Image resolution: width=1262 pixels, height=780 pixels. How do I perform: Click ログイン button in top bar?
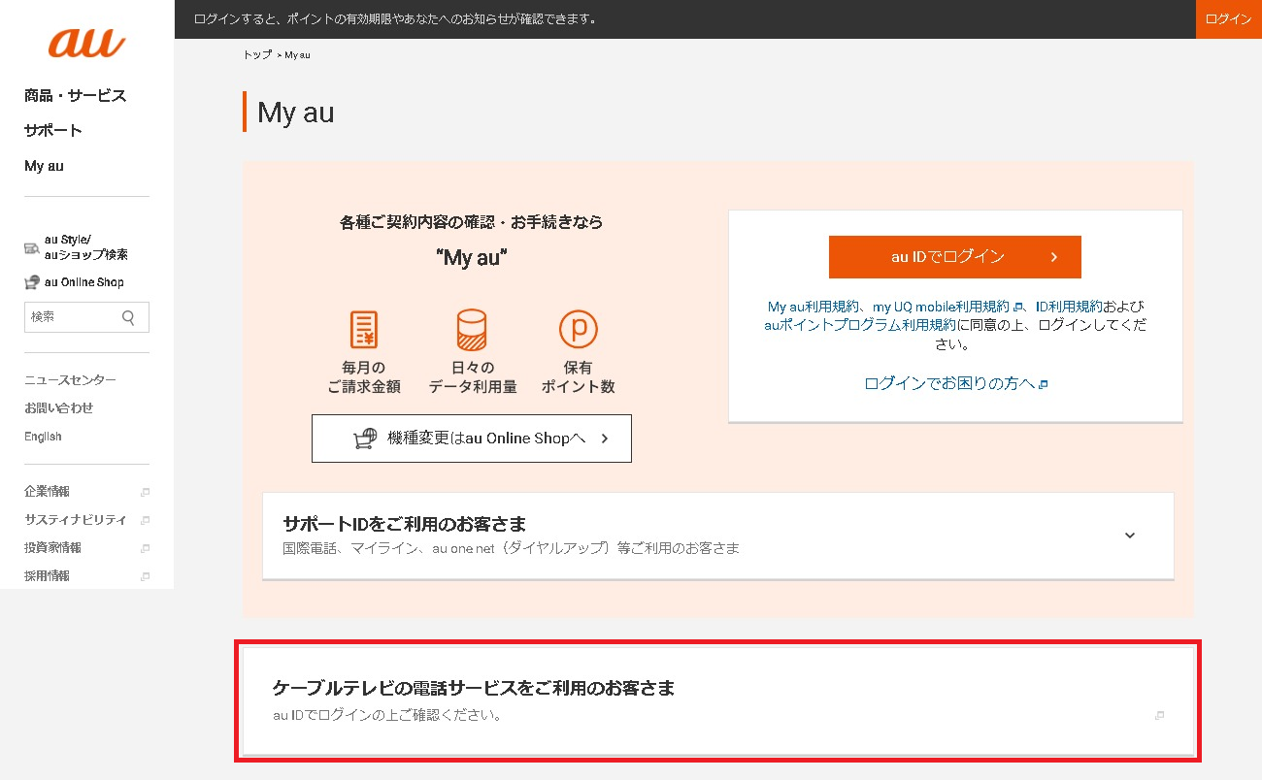[1229, 19]
